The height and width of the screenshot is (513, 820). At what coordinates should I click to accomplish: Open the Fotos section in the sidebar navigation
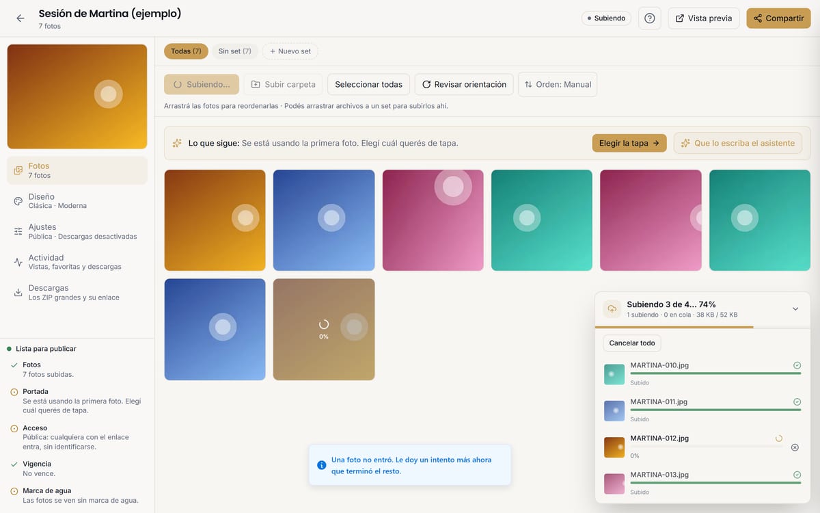(x=77, y=170)
